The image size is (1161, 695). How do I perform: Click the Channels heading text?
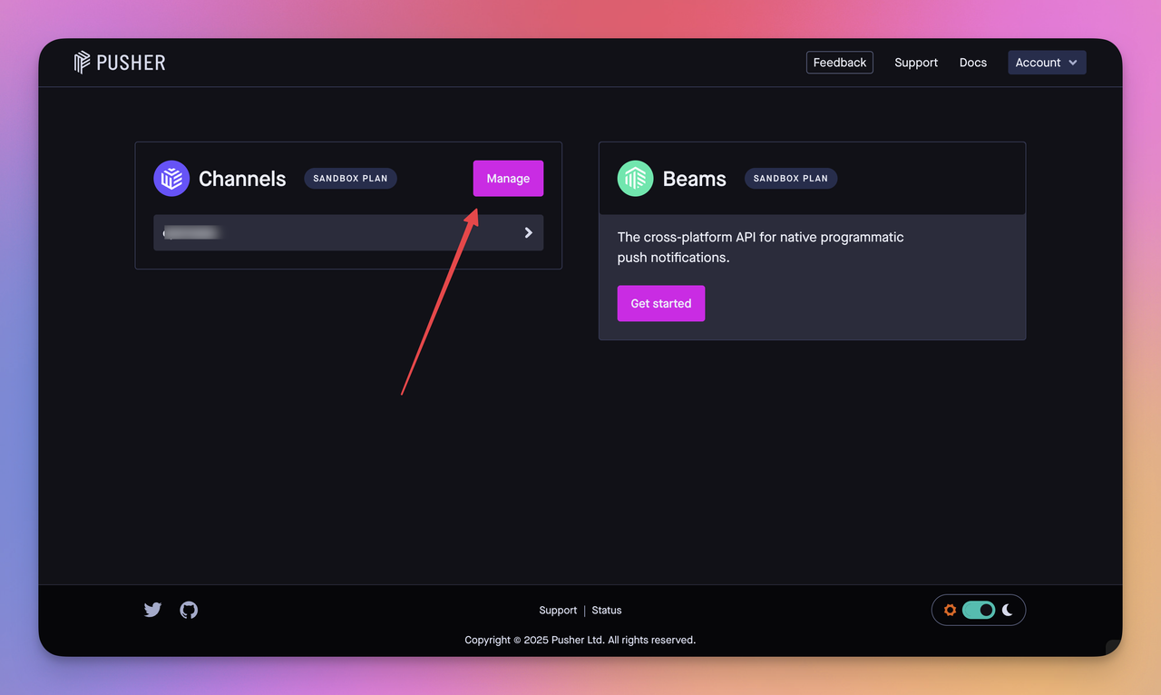[x=242, y=179]
